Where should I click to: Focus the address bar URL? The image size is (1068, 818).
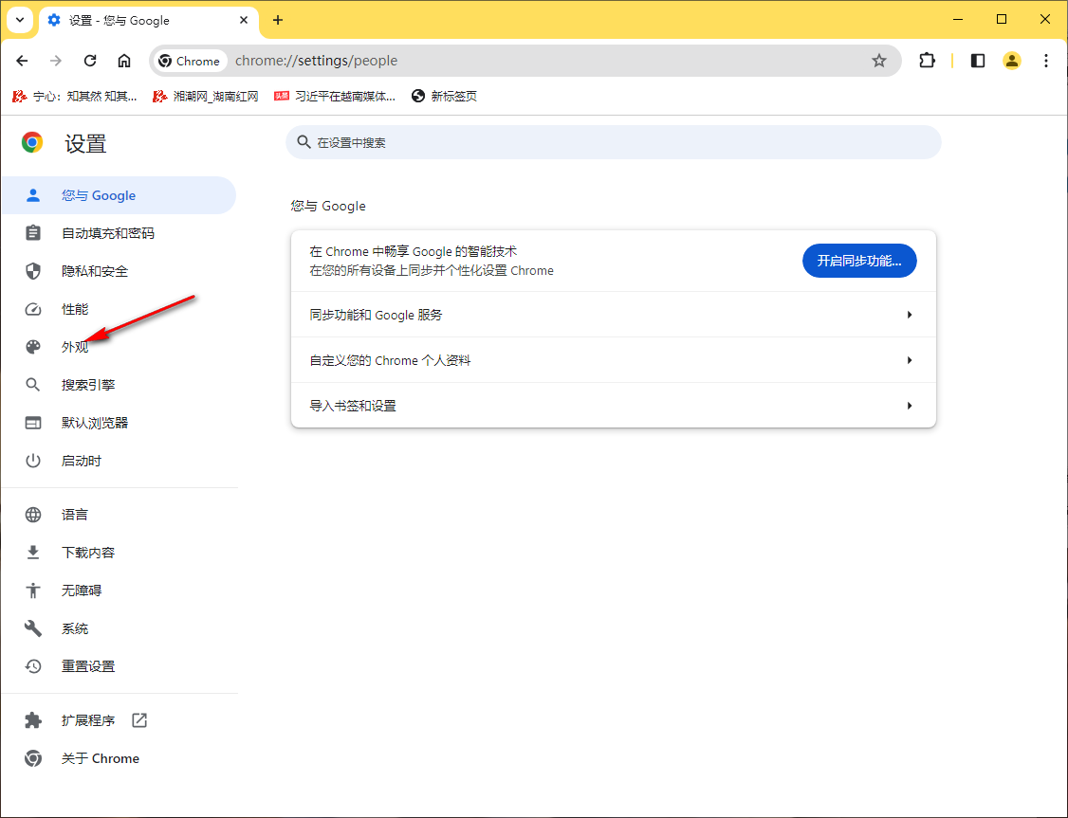click(316, 61)
